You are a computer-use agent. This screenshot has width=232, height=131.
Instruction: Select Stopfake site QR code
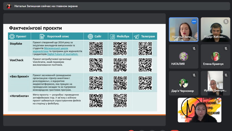pos(96,49)
